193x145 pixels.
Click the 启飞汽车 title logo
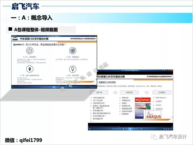point(25,6)
